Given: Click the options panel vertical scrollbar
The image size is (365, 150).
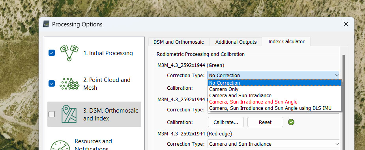Looking at the screenshot, I should 343,102.
